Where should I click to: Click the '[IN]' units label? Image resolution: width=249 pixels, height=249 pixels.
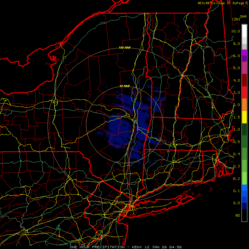coord(236,19)
